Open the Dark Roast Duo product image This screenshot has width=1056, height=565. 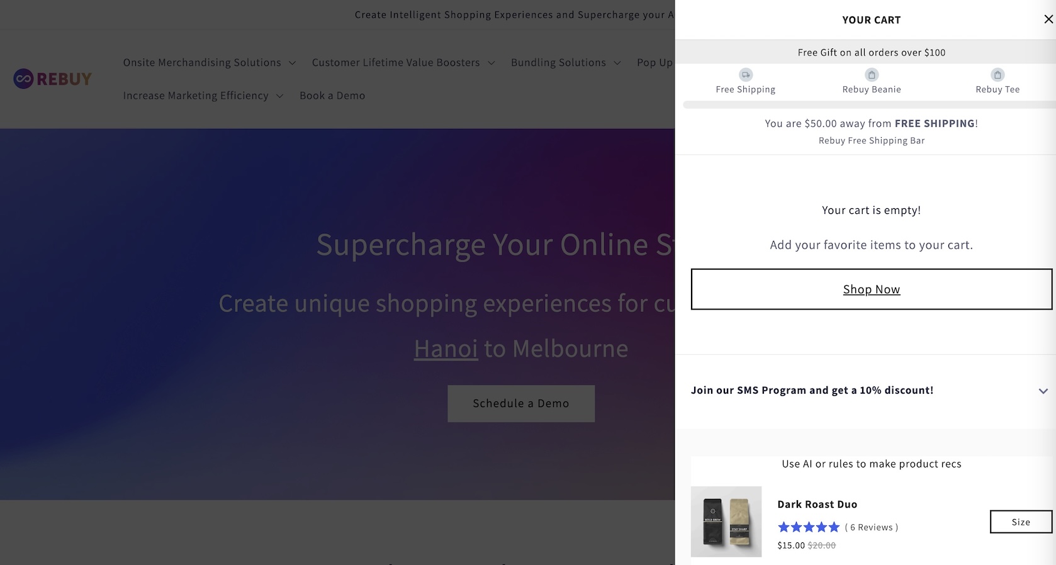(x=726, y=522)
